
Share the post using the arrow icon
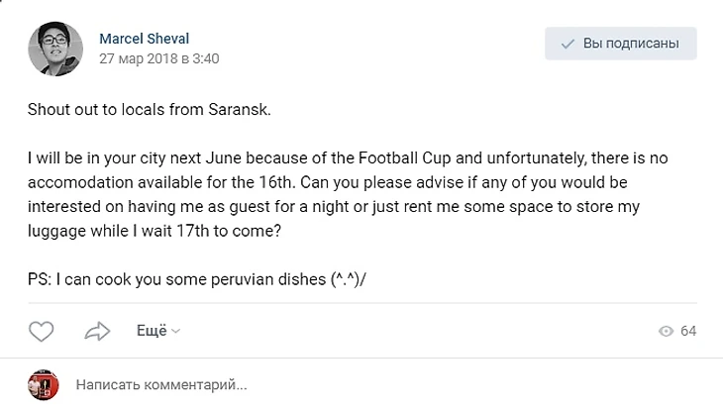97,331
